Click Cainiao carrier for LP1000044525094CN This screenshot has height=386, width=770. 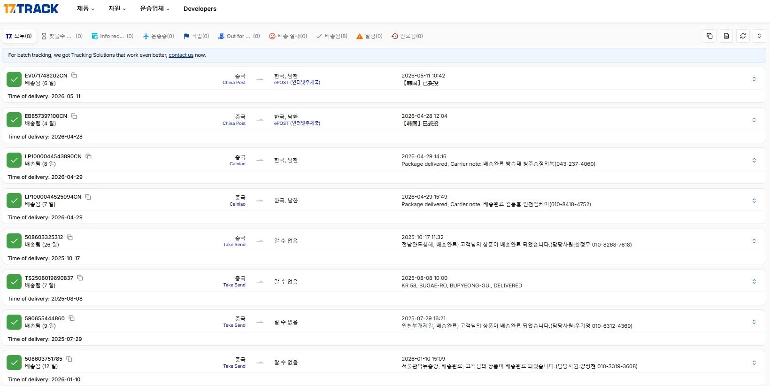coord(238,204)
